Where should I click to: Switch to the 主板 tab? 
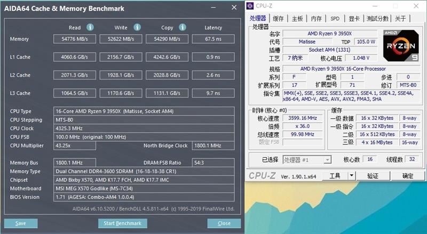[297, 19]
